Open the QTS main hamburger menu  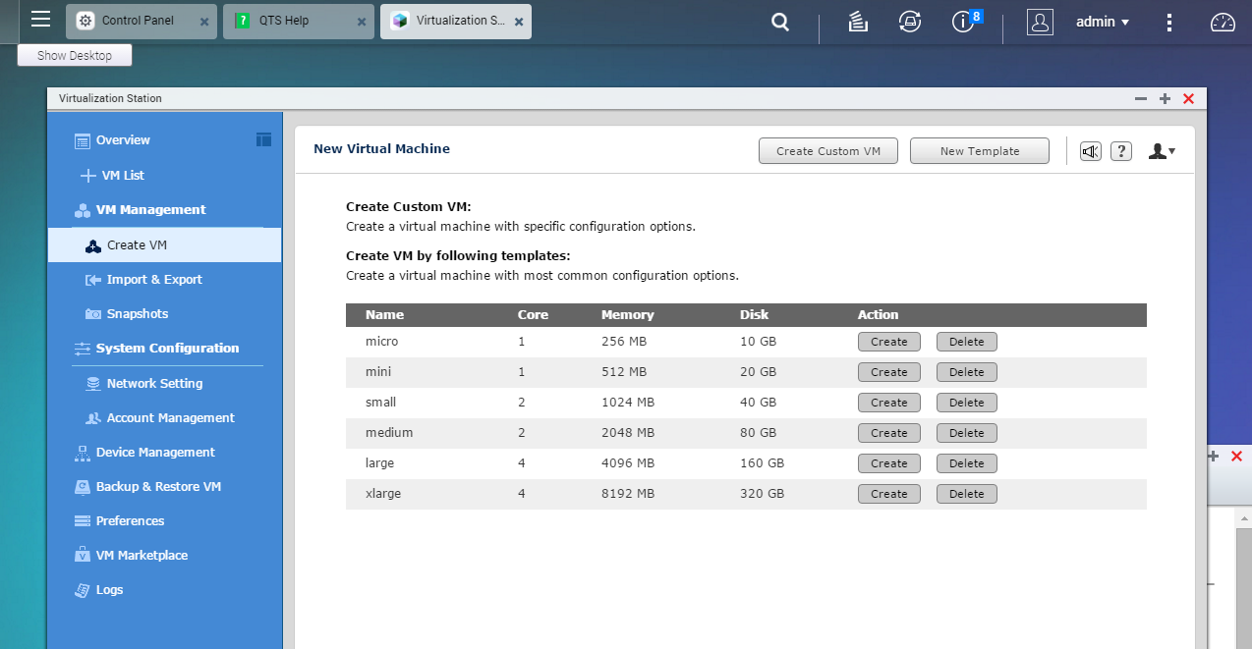click(x=40, y=19)
